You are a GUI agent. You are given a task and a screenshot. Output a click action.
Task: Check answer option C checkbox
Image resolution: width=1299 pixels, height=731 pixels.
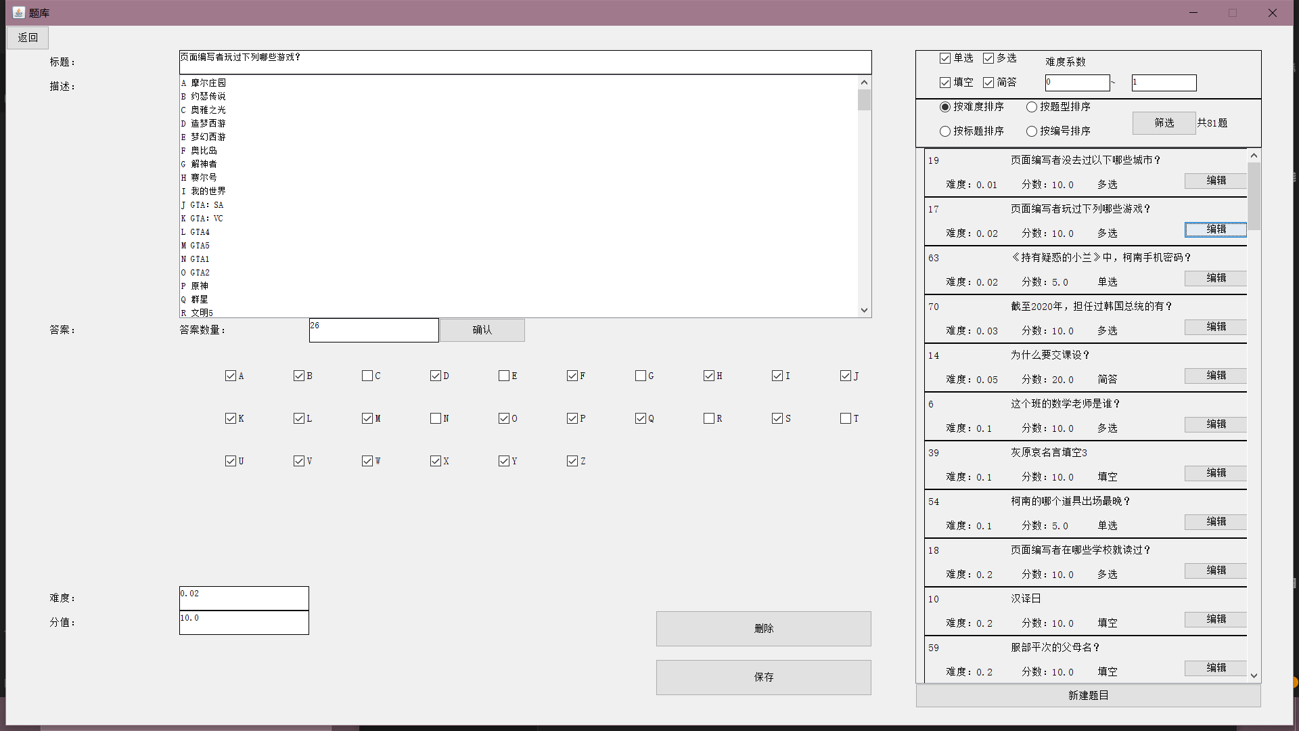point(367,376)
